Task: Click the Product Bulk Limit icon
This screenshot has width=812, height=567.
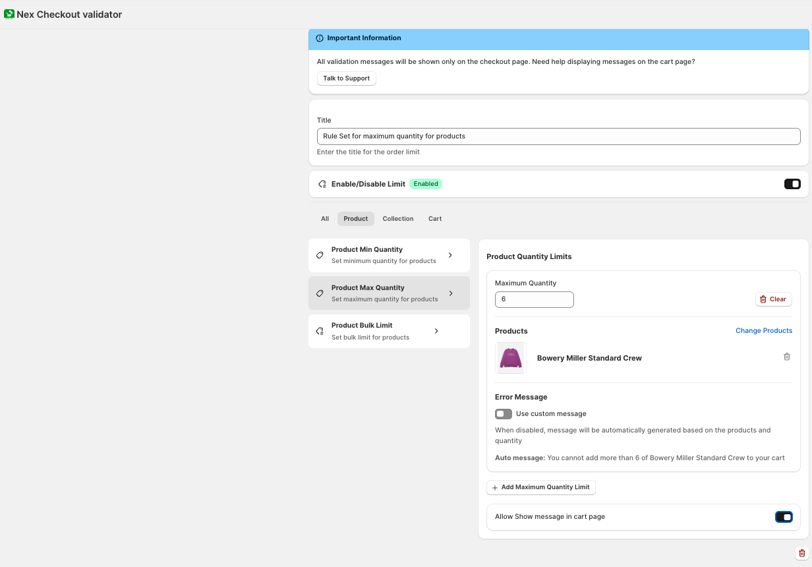Action: tap(320, 331)
